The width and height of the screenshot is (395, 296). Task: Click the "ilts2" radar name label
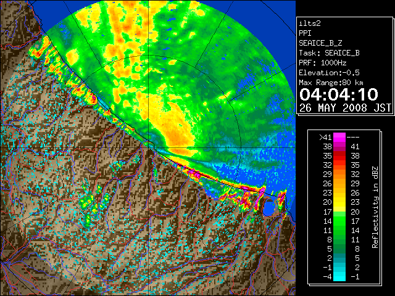pyautogui.click(x=310, y=23)
